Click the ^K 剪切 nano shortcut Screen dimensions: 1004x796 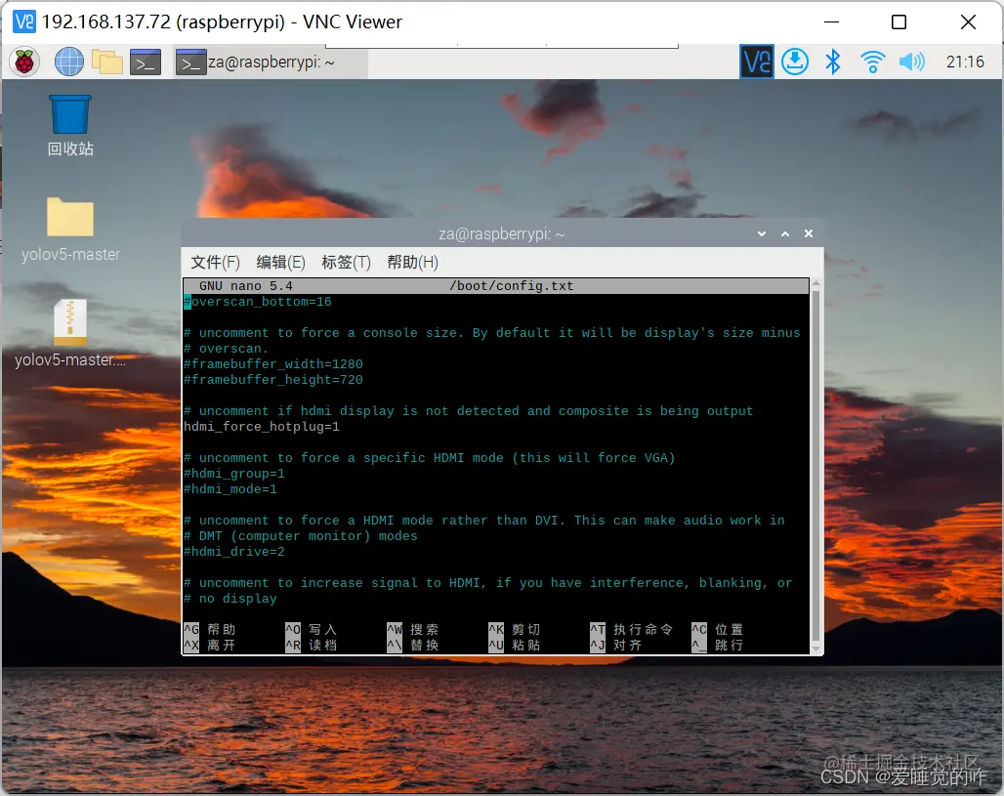tap(515, 630)
